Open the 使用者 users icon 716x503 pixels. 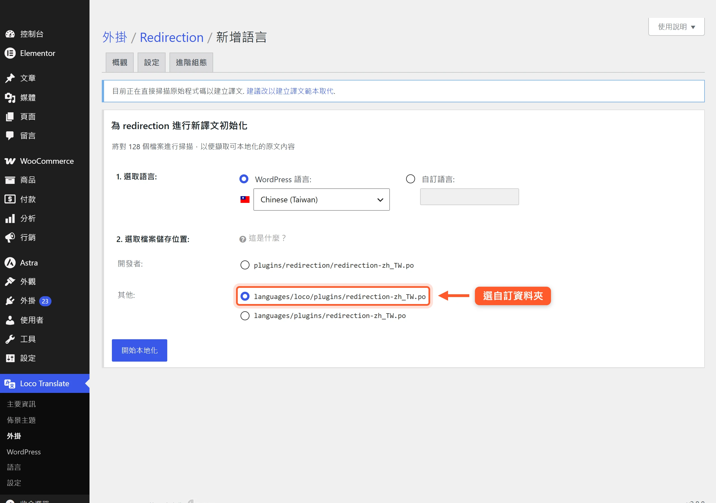(10, 320)
